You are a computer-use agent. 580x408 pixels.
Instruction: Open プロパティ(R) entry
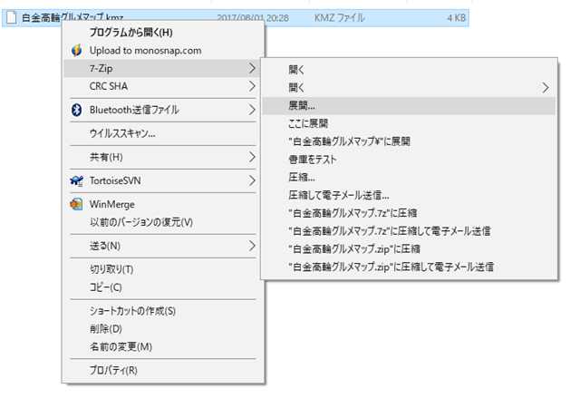pyautogui.click(x=163, y=370)
